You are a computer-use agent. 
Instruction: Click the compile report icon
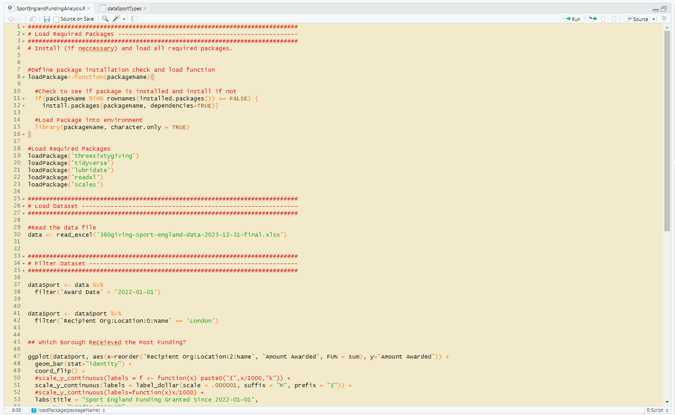[x=134, y=18]
